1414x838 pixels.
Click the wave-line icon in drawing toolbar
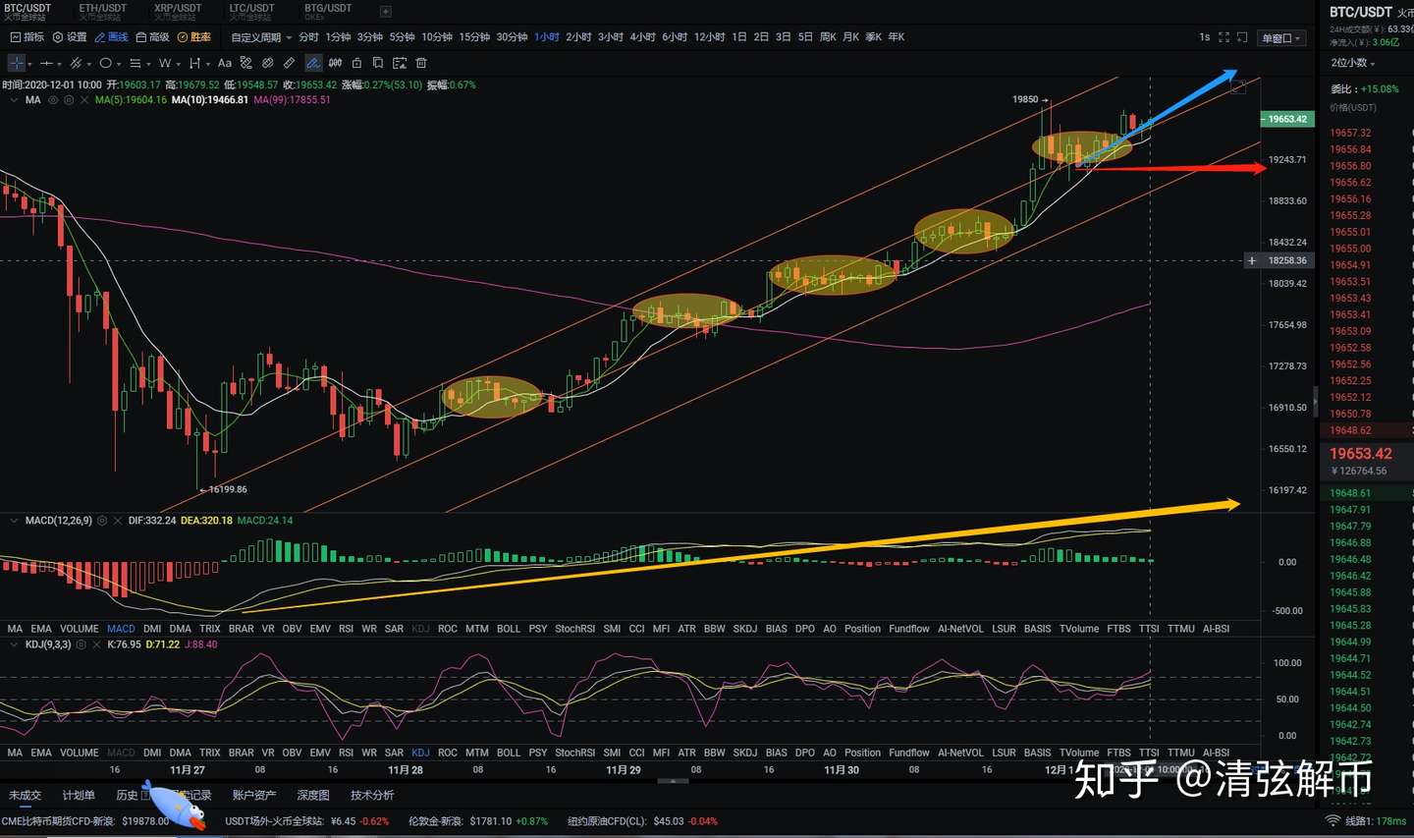click(335, 63)
